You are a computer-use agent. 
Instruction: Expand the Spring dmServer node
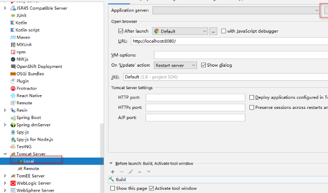click(5, 125)
